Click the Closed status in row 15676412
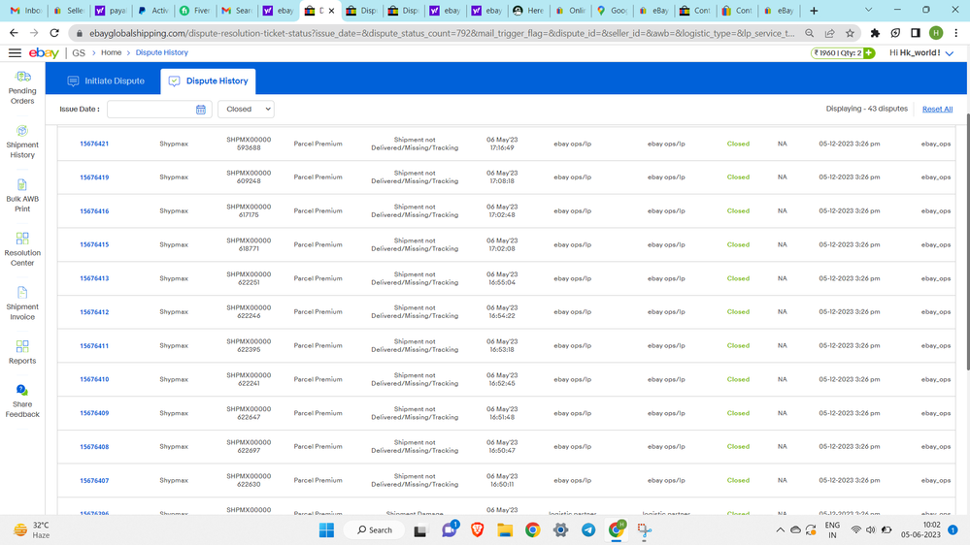The height and width of the screenshot is (545, 970). coord(738,312)
